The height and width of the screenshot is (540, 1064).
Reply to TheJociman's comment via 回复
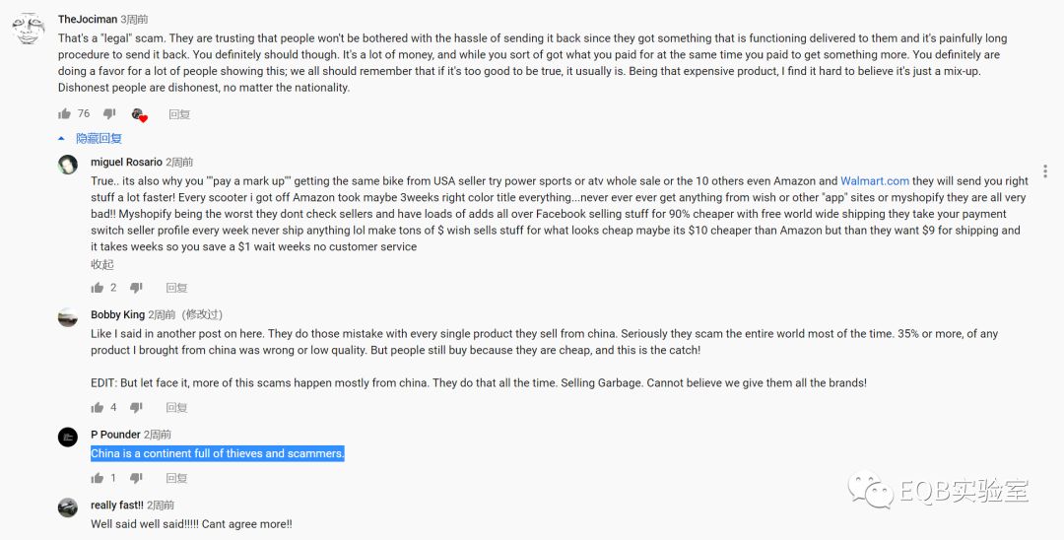pyautogui.click(x=179, y=114)
